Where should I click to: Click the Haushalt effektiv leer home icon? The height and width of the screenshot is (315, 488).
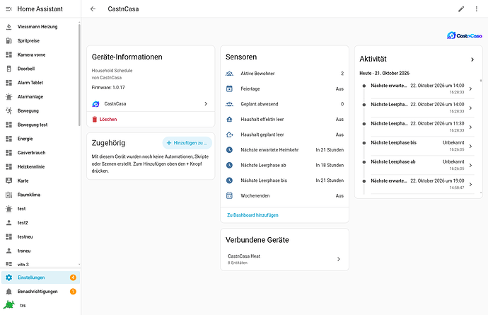pyautogui.click(x=229, y=120)
